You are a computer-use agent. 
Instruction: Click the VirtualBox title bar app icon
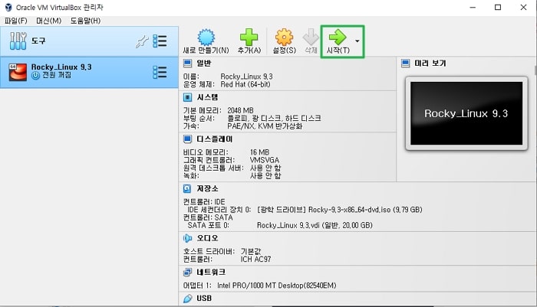(x=8, y=7)
